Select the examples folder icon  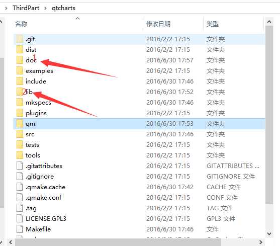tap(20, 70)
